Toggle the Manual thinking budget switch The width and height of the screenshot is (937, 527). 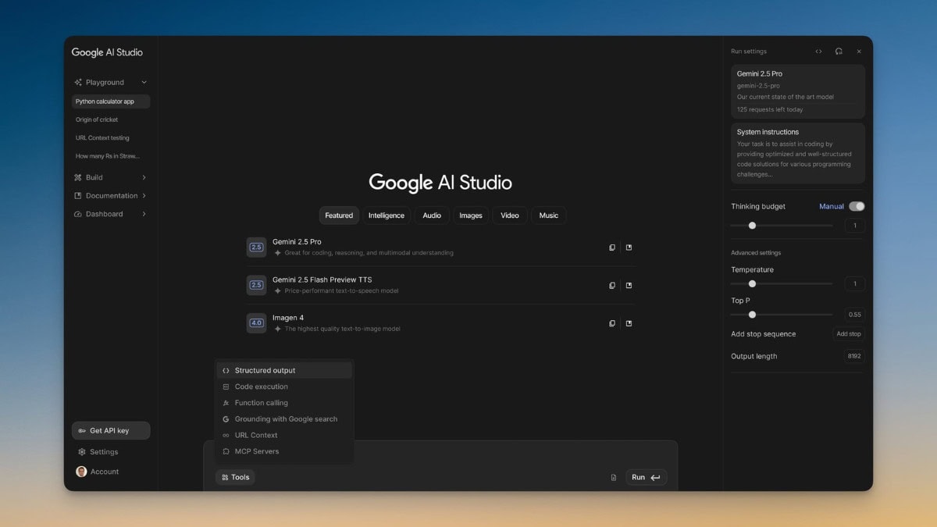(857, 206)
